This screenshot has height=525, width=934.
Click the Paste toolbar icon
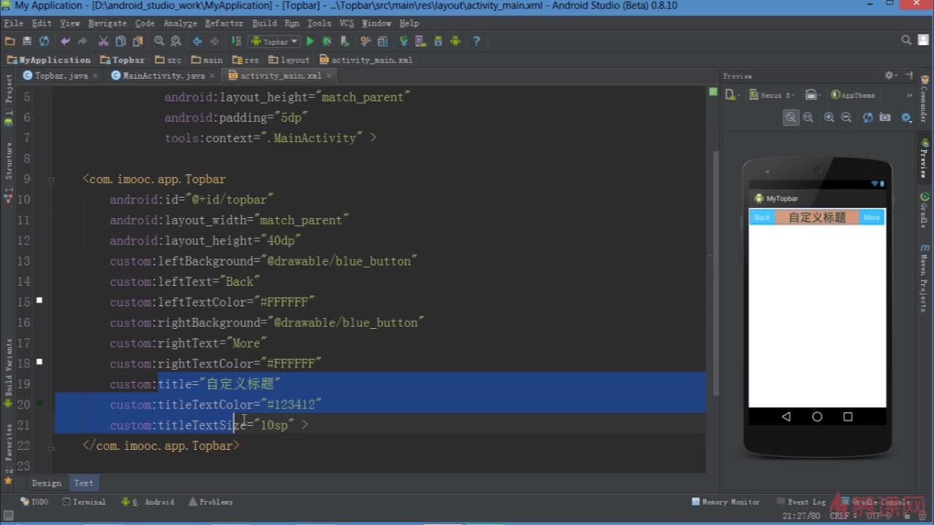(137, 42)
